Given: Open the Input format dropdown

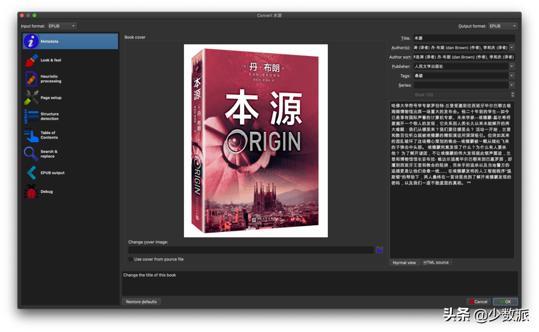Looking at the screenshot, I should (x=62, y=26).
